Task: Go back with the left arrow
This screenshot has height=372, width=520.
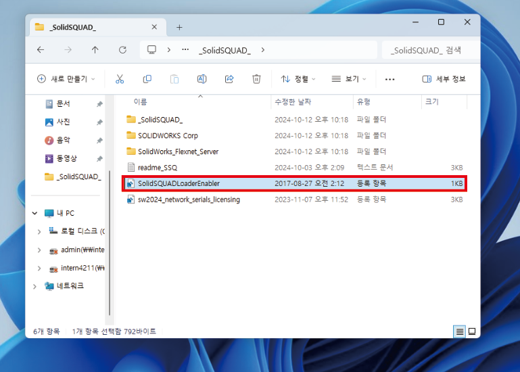Action: 41,50
